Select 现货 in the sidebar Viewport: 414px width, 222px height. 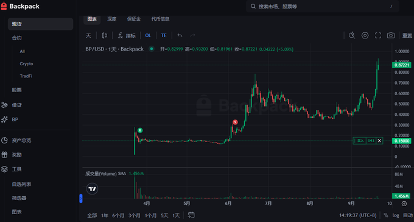[40, 24]
